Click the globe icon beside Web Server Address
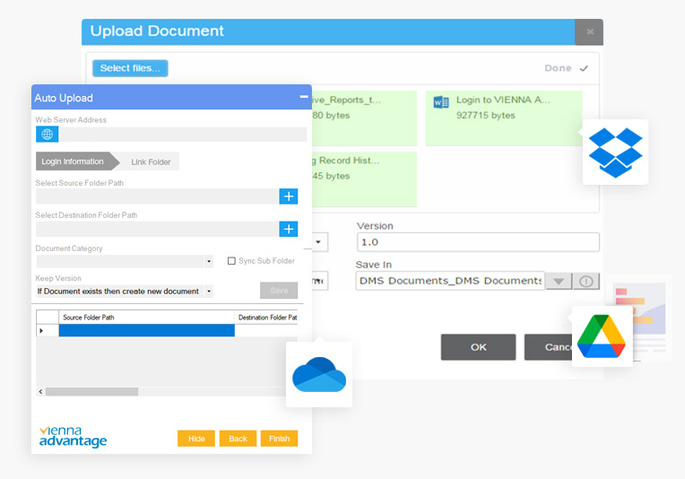685x479 pixels. tap(48, 135)
